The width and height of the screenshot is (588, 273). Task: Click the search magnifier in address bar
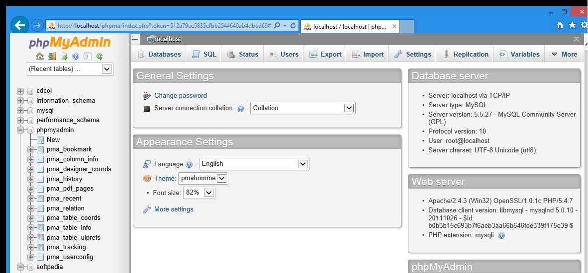point(277,25)
